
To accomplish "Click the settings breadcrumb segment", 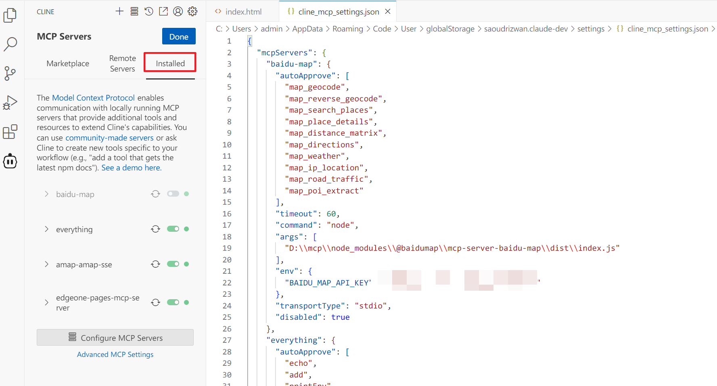I will point(591,29).
